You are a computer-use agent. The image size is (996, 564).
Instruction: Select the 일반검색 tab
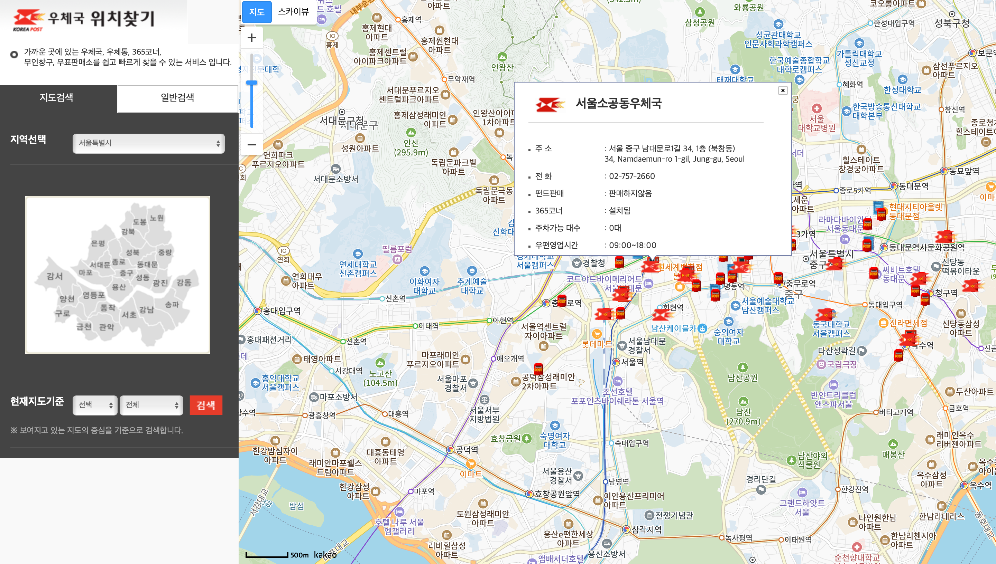pos(177,98)
